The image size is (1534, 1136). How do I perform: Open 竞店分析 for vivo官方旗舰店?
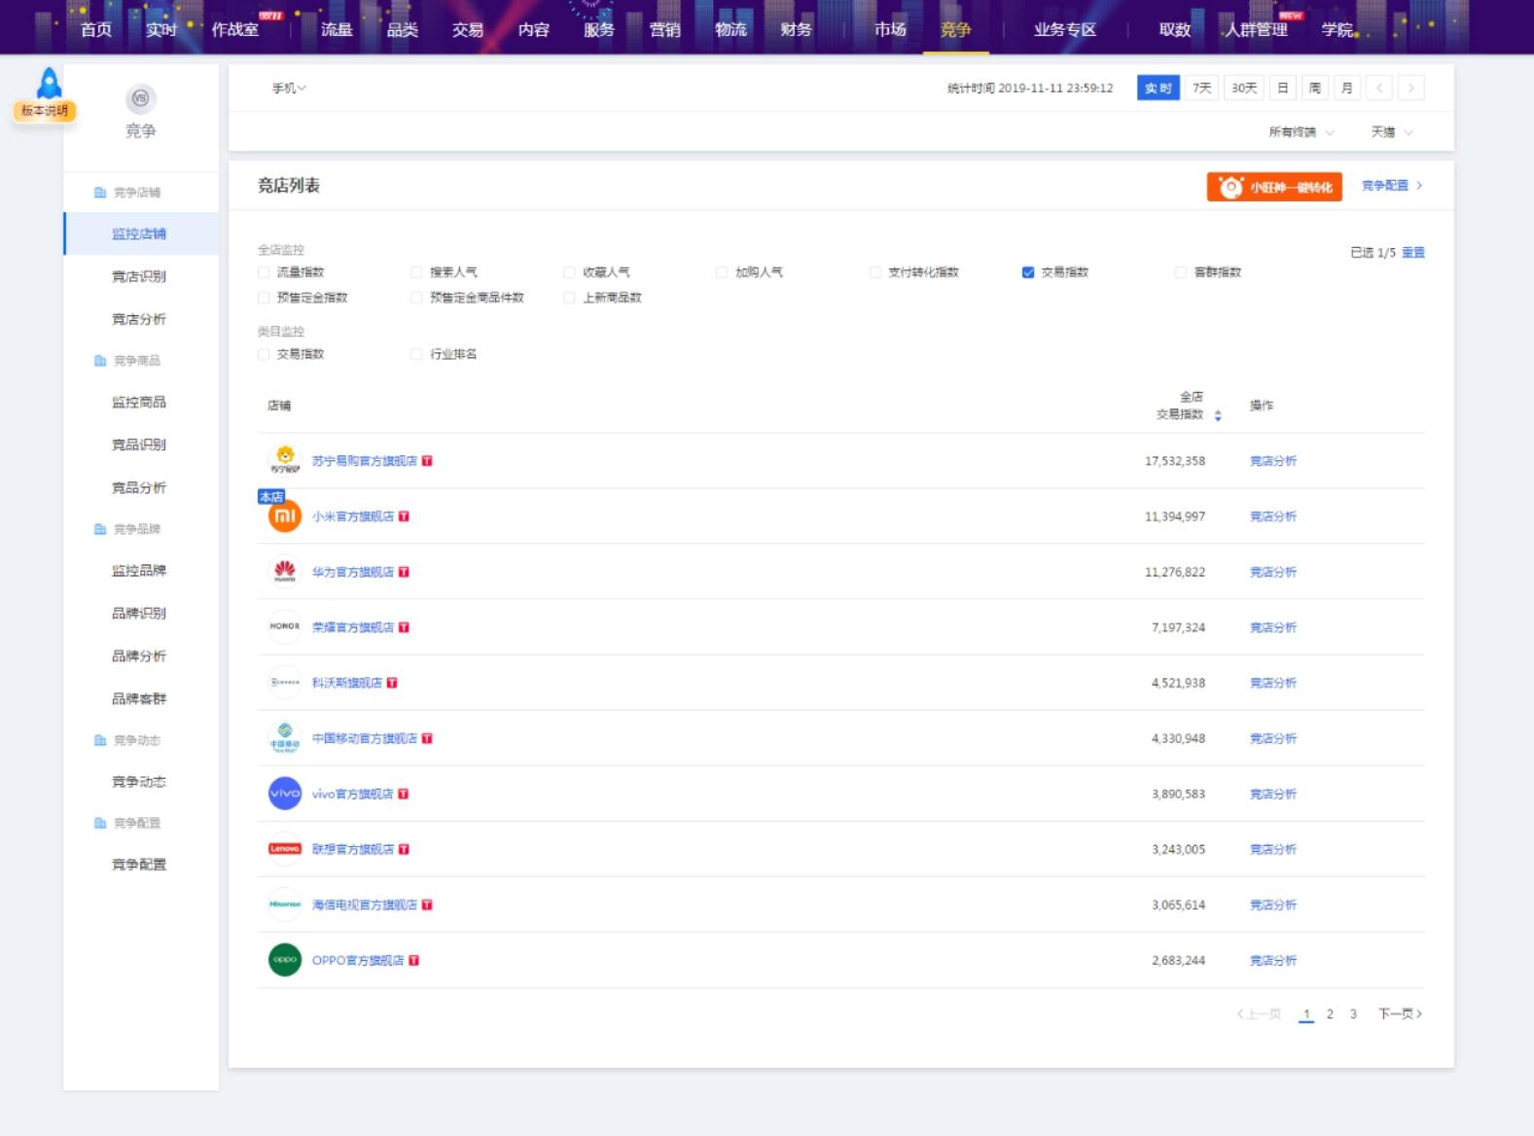[1273, 794]
